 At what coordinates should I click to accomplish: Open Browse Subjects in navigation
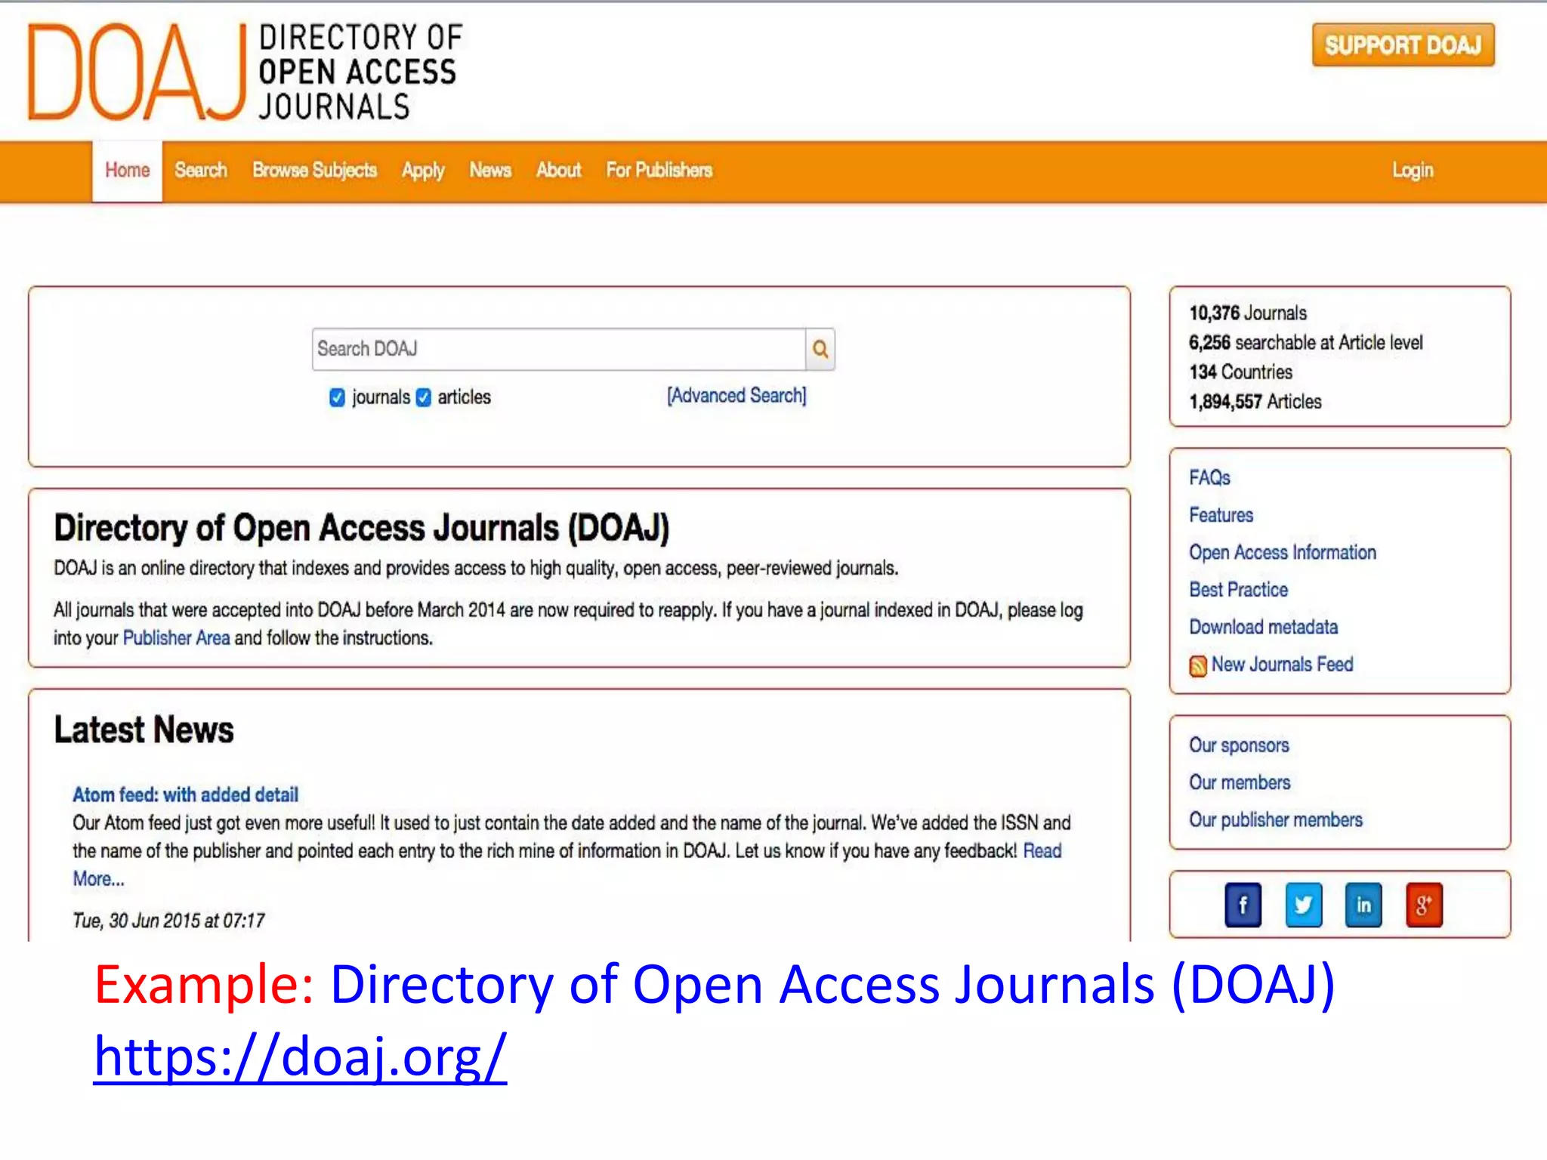(x=314, y=171)
